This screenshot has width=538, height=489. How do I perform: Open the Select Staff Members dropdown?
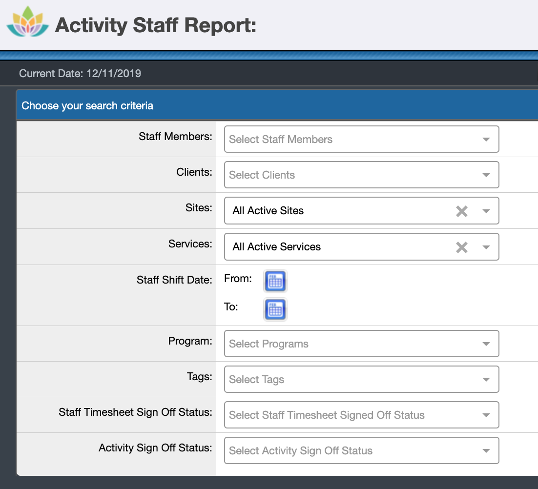(x=342, y=139)
